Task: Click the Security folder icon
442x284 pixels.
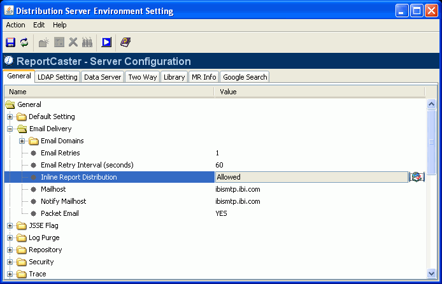Action: [22, 262]
